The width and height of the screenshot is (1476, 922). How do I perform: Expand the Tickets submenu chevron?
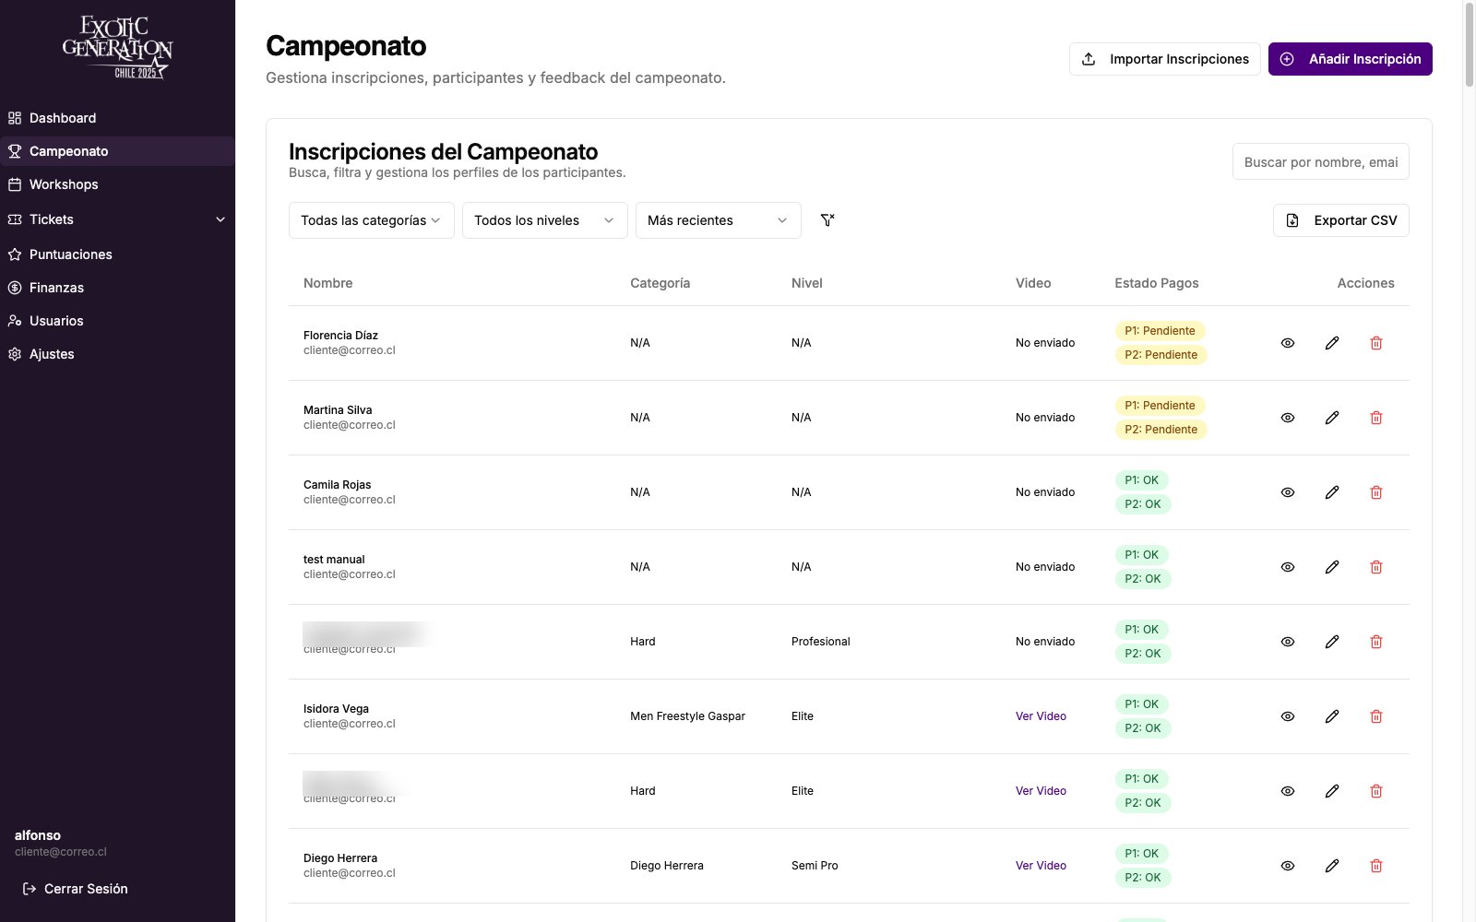[220, 219]
